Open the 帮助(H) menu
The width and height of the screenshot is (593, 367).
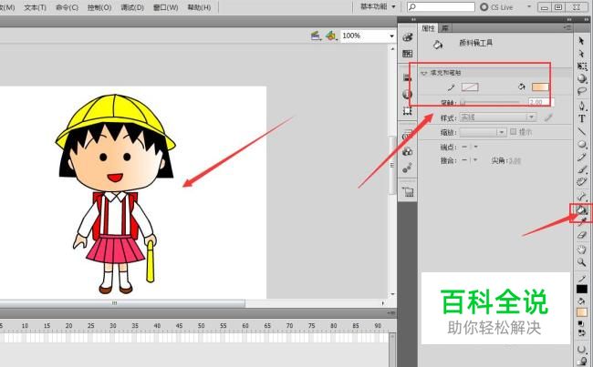[x=199, y=7]
